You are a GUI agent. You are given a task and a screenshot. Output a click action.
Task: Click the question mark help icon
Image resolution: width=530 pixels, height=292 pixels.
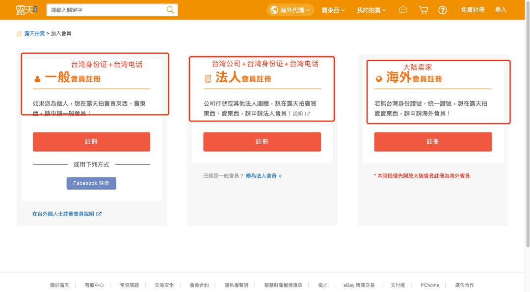tap(442, 10)
